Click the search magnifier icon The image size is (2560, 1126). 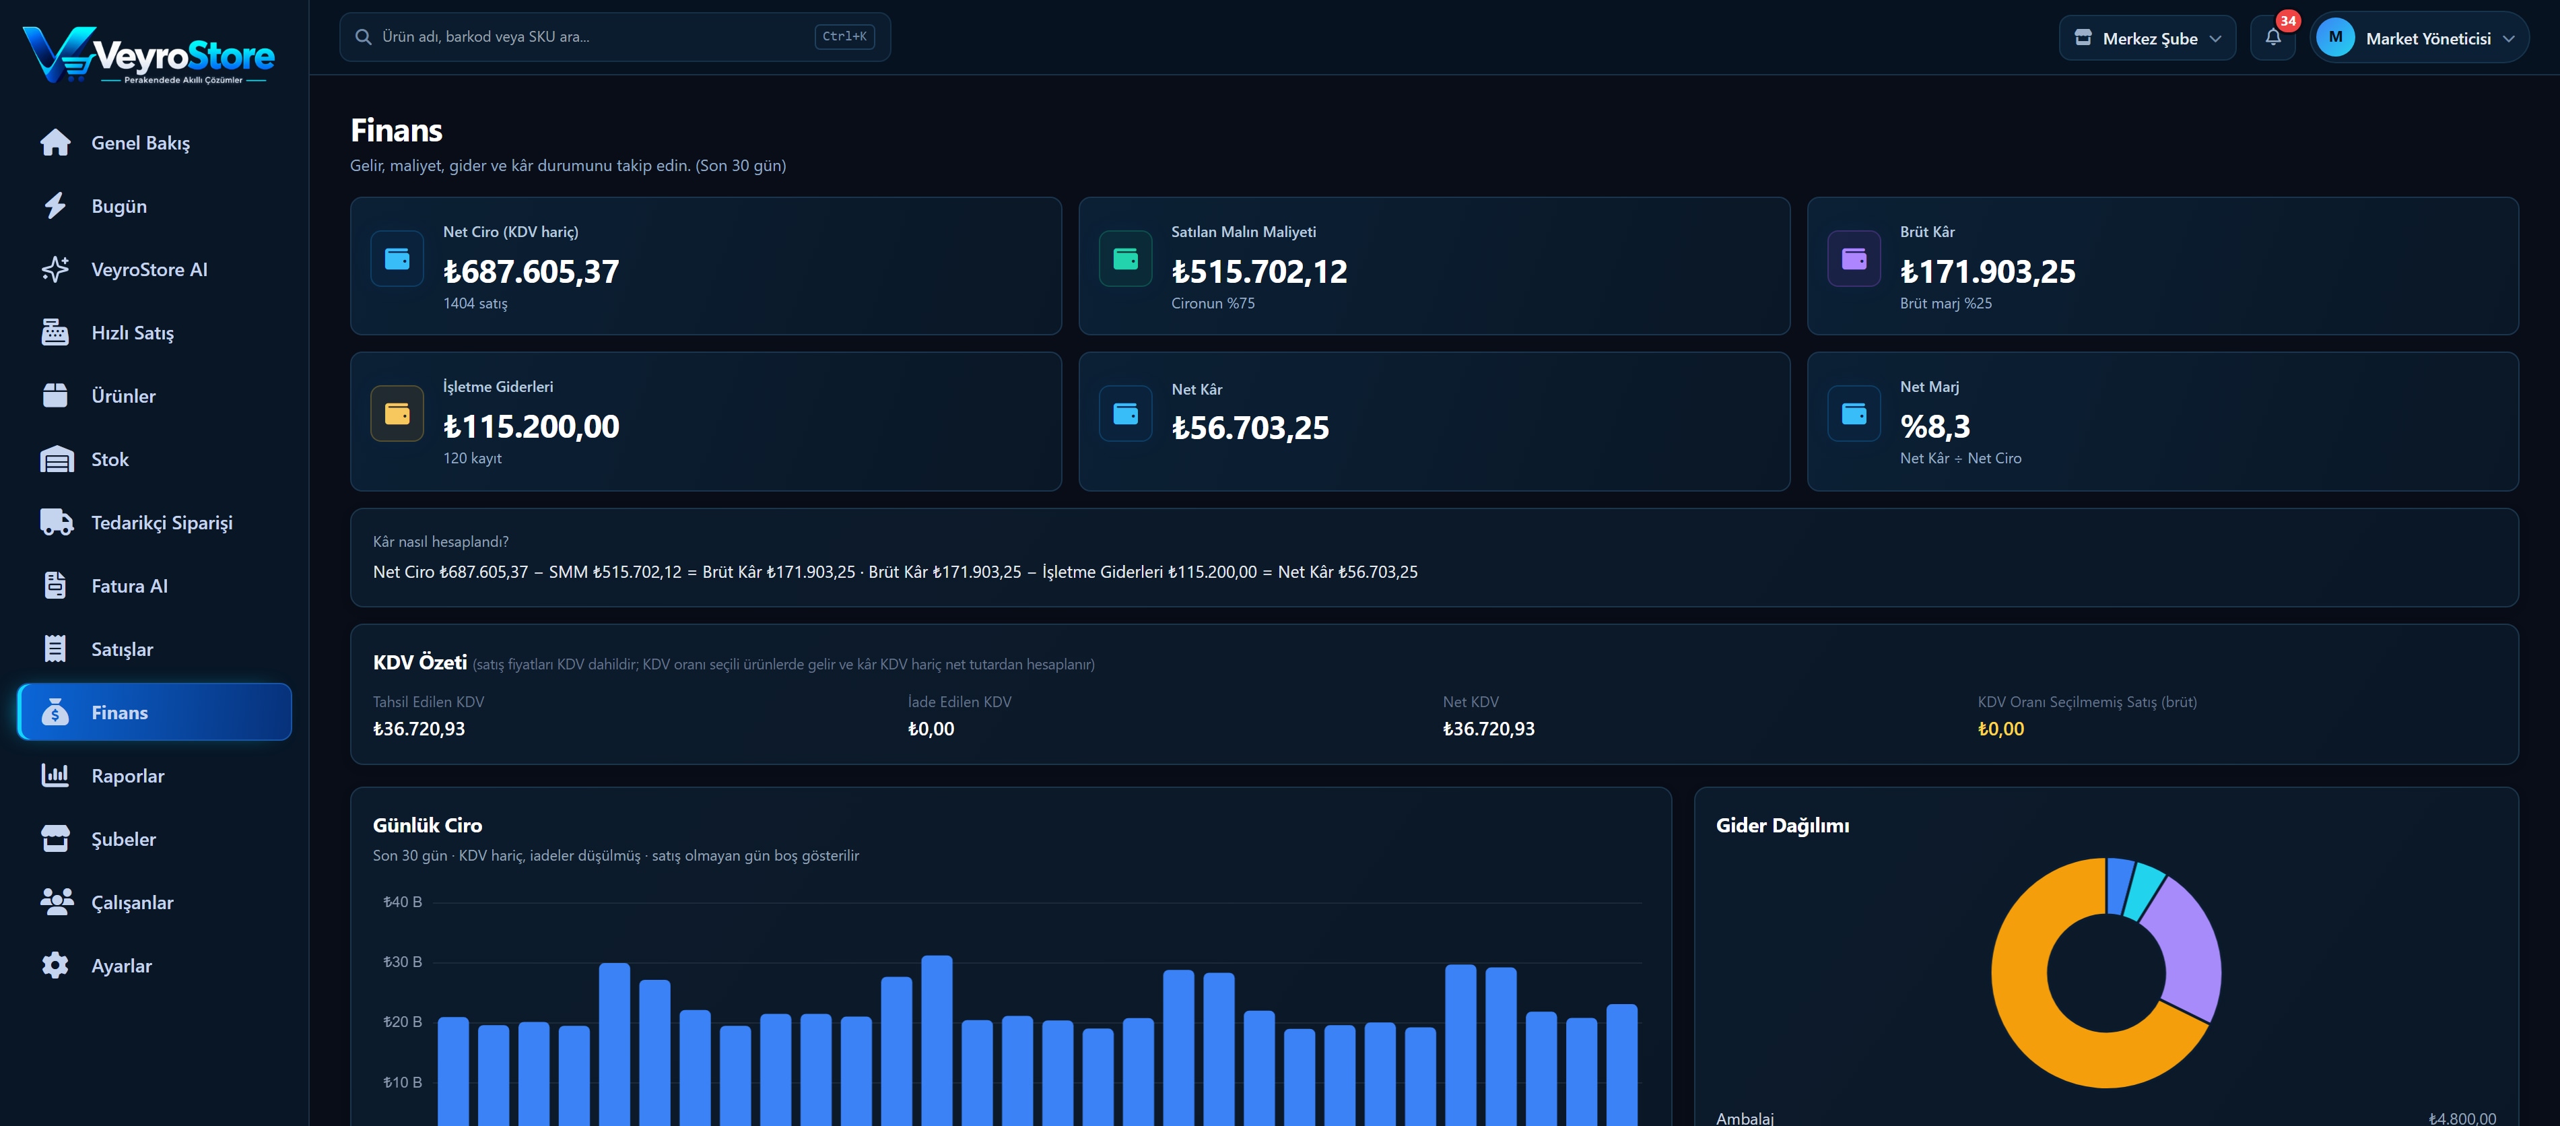pyautogui.click(x=364, y=37)
